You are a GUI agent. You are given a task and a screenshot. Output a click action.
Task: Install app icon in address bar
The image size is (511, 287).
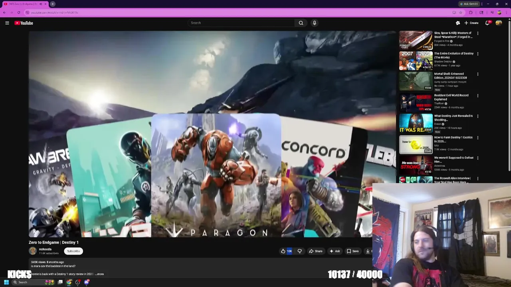click(x=454, y=12)
